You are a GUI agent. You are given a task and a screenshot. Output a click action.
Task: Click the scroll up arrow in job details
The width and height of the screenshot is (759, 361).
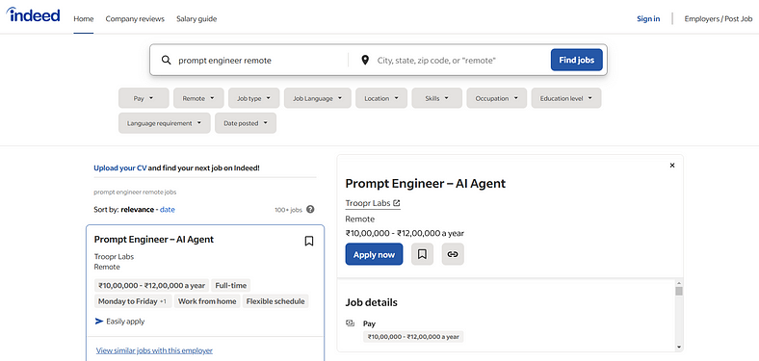coord(679,283)
